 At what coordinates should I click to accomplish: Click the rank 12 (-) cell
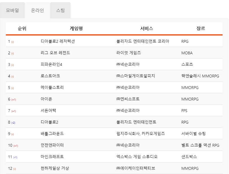12,168
